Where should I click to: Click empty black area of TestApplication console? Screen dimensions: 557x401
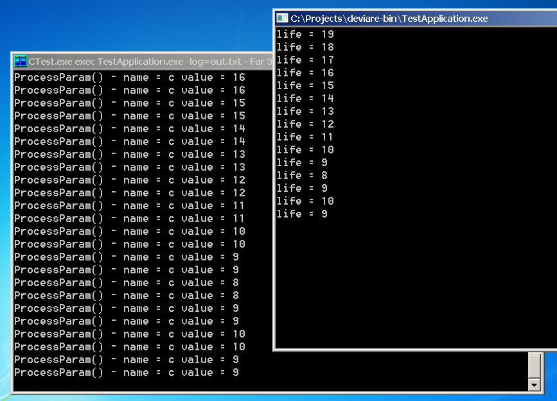click(418, 282)
